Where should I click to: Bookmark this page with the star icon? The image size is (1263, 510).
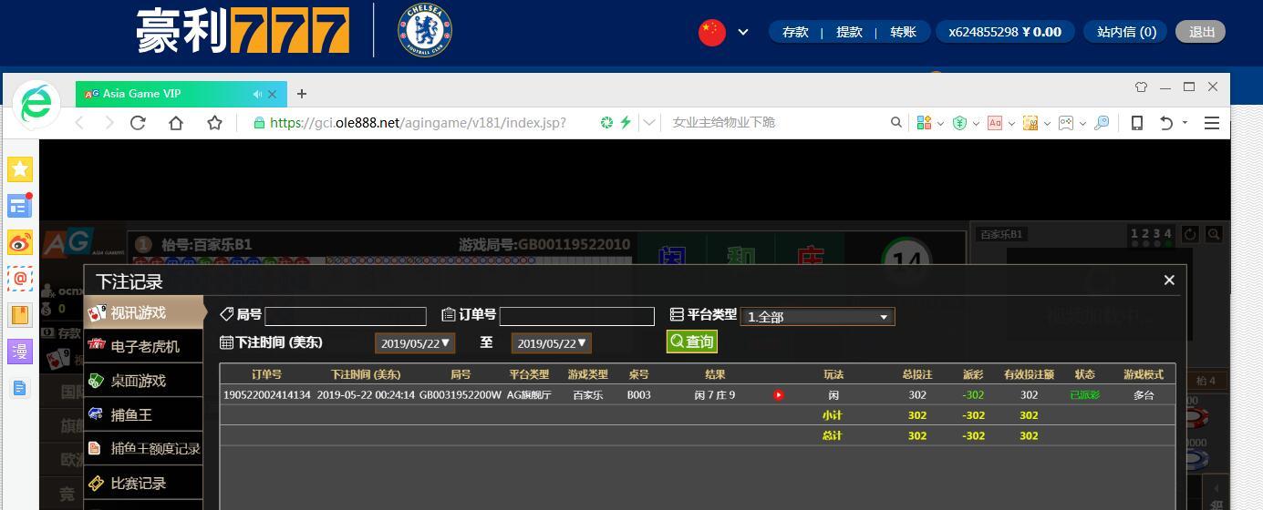click(214, 122)
